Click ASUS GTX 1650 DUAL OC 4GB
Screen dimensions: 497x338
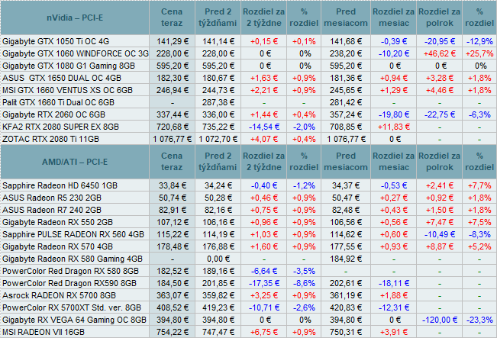(62, 78)
